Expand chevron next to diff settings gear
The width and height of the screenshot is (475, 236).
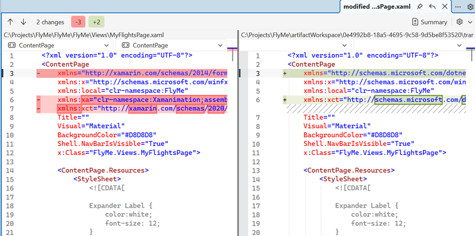pos(470,22)
